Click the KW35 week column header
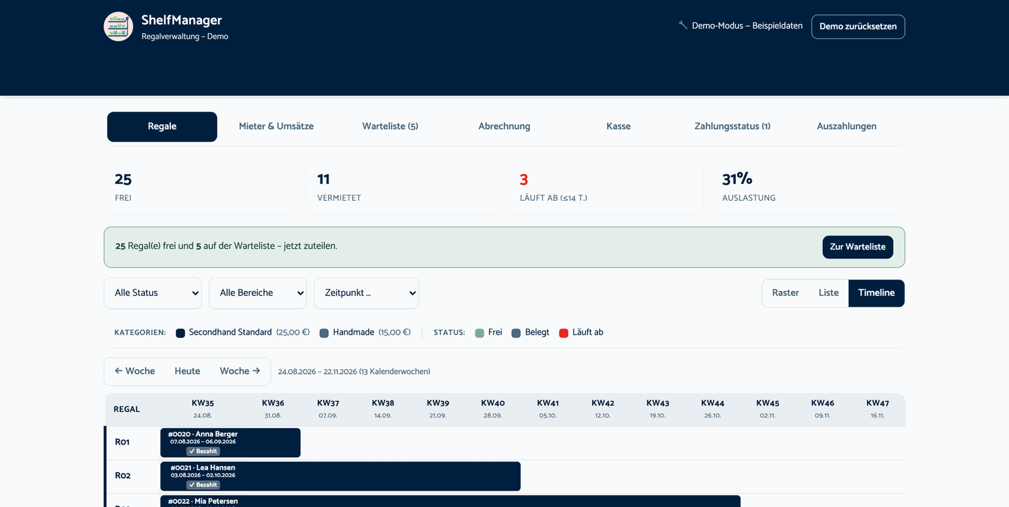Image resolution: width=1009 pixels, height=507 pixels. tap(202, 409)
